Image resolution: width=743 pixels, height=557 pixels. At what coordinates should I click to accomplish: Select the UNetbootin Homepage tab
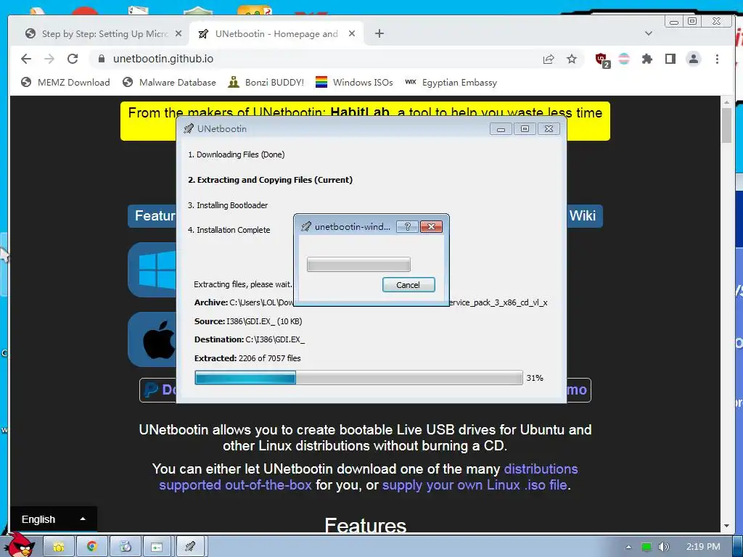(x=276, y=33)
